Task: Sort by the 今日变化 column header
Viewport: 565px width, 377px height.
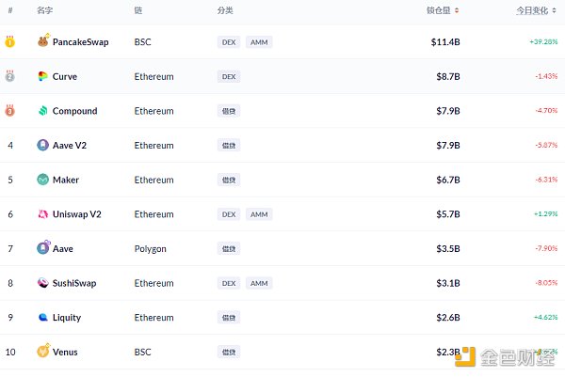Action: (537, 10)
